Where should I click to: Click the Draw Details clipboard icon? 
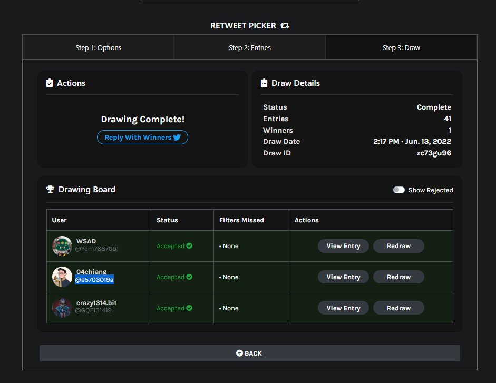pos(264,83)
